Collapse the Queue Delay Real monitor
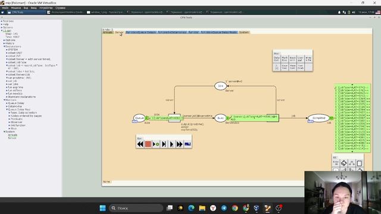This screenshot has width=381, height=214. pos(7,109)
